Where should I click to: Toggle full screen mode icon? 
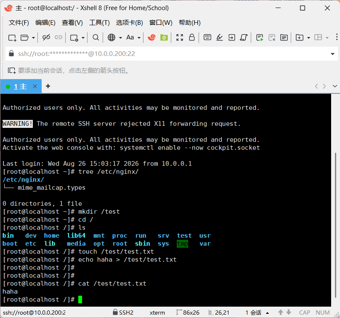[180, 37]
